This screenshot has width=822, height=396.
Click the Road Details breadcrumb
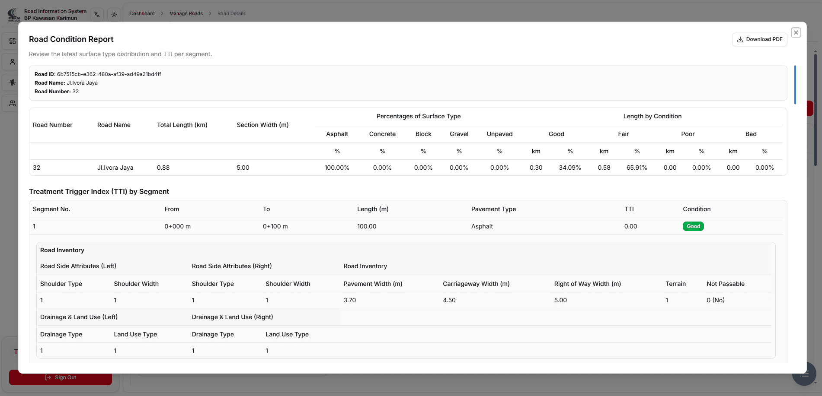pyautogui.click(x=231, y=13)
